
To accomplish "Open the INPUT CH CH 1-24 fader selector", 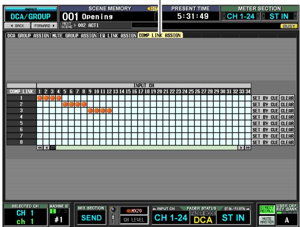I will [x=171, y=218].
